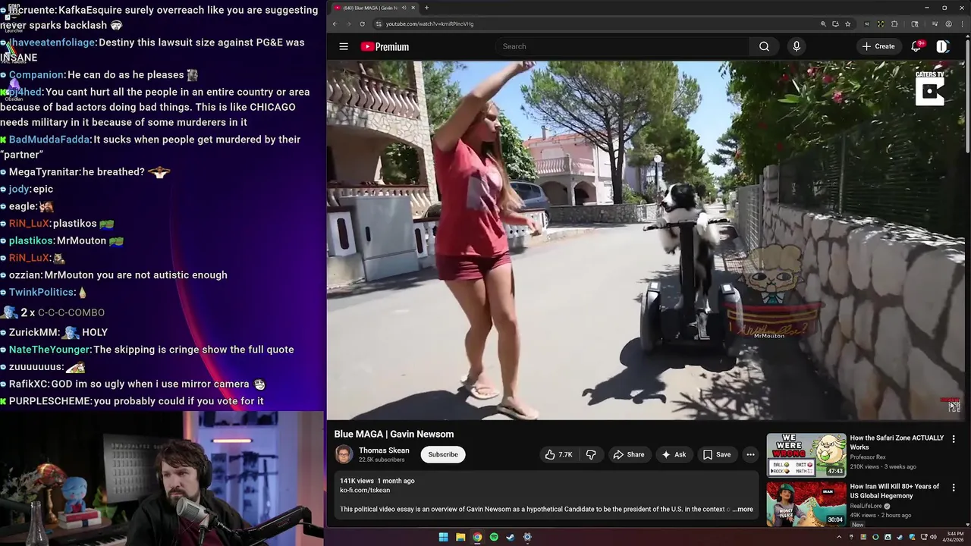
Task: Open zoom control in address bar
Action: point(823,24)
